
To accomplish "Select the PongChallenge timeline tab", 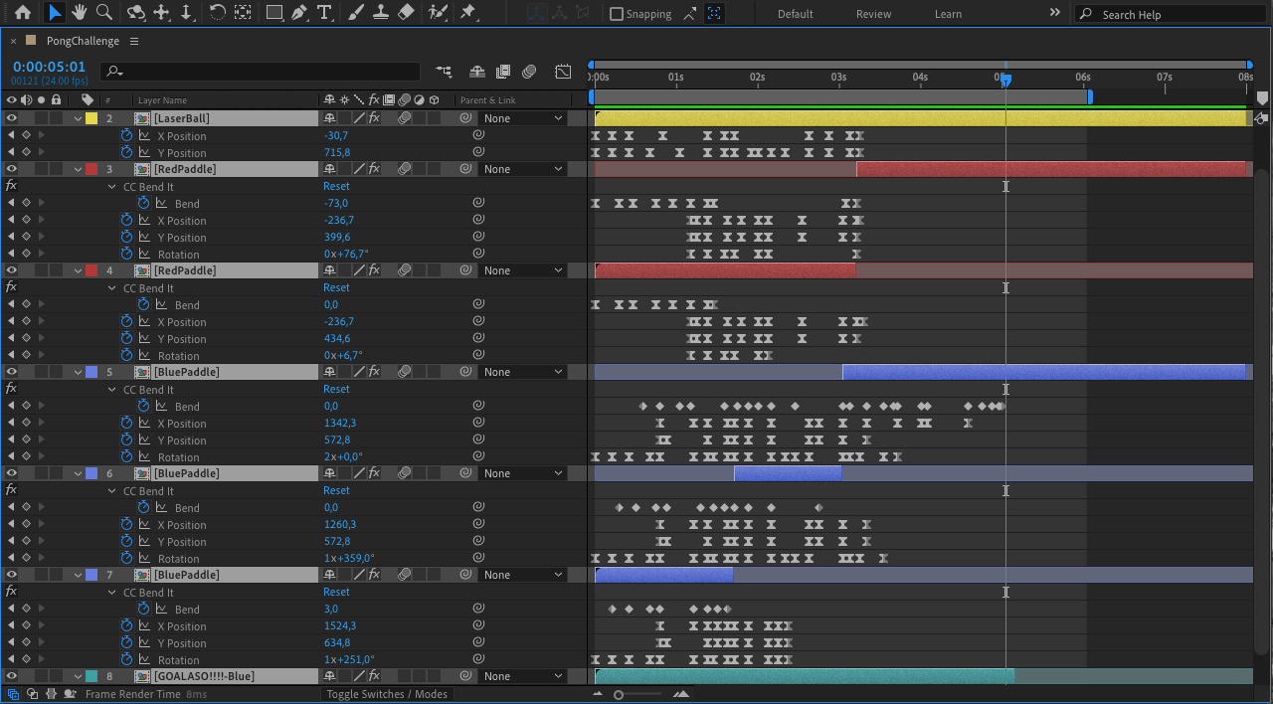I will pyautogui.click(x=83, y=41).
